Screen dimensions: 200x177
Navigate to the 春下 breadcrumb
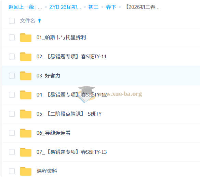(x=111, y=7)
